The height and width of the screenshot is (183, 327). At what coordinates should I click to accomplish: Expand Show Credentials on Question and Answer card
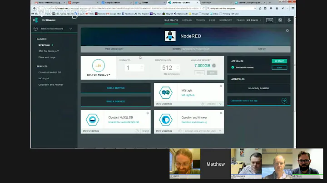(x=164, y=131)
